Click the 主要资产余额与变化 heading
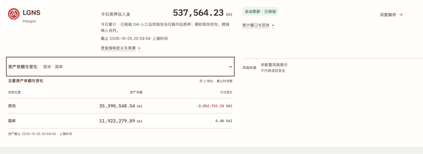Screen dimensions: 423x154 point(25,81)
